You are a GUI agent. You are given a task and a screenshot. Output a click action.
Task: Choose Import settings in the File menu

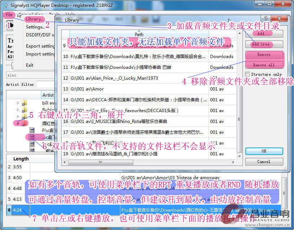[40, 54]
